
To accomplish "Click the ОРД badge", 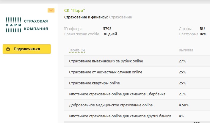I will click(51, 10).
